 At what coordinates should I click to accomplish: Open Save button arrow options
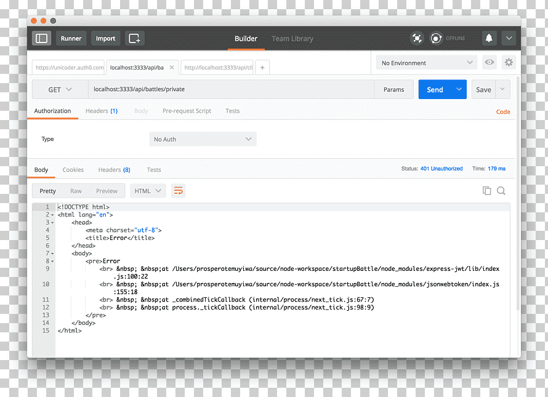point(502,89)
